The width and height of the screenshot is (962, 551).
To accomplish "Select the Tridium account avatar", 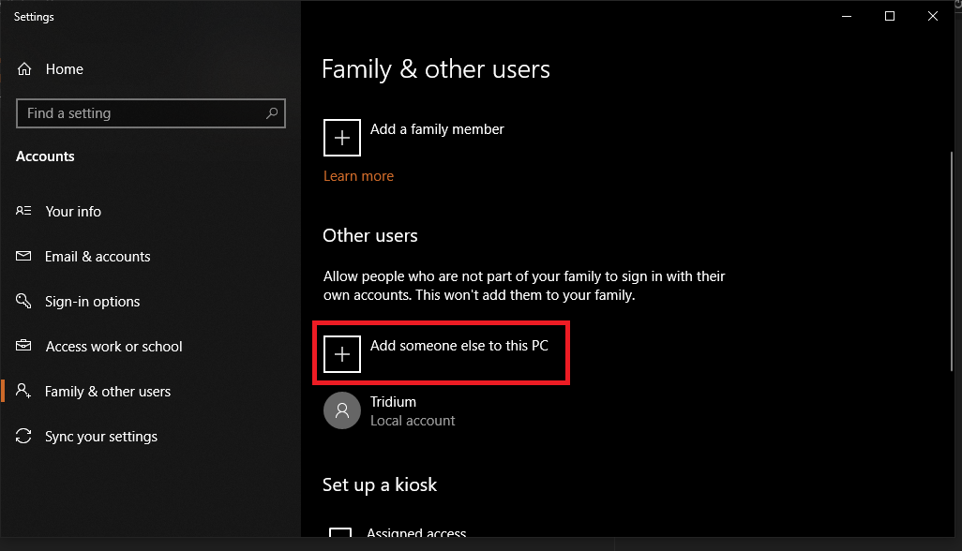I will 341,410.
